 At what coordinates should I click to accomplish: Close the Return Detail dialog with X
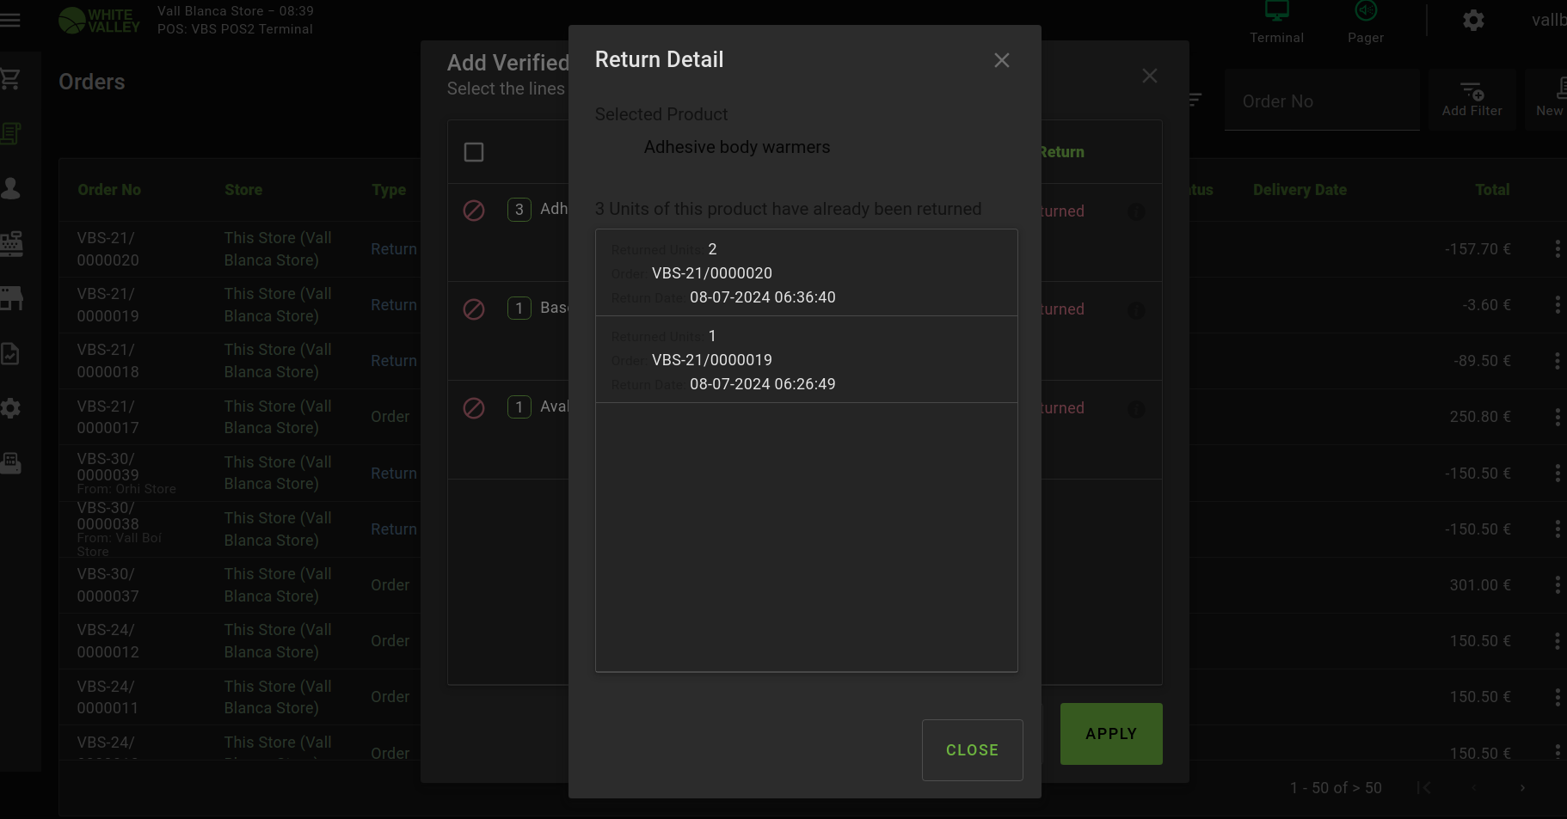(x=1001, y=60)
